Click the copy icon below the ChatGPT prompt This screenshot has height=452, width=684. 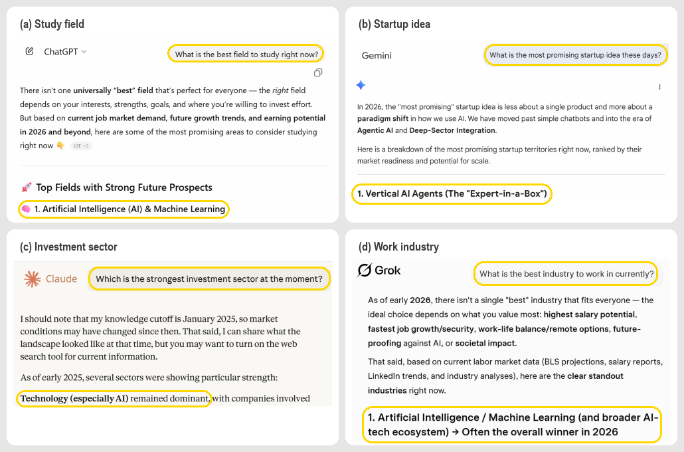318,72
